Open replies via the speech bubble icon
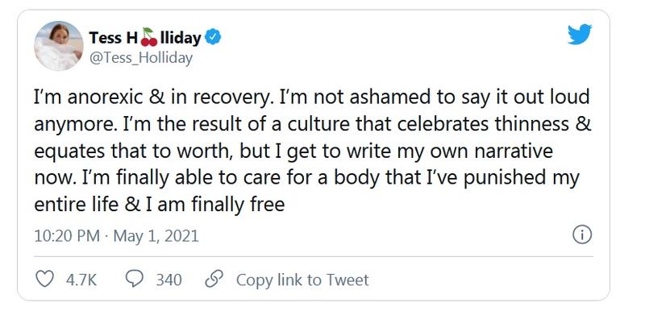645x311 pixels. click(134, 280)
